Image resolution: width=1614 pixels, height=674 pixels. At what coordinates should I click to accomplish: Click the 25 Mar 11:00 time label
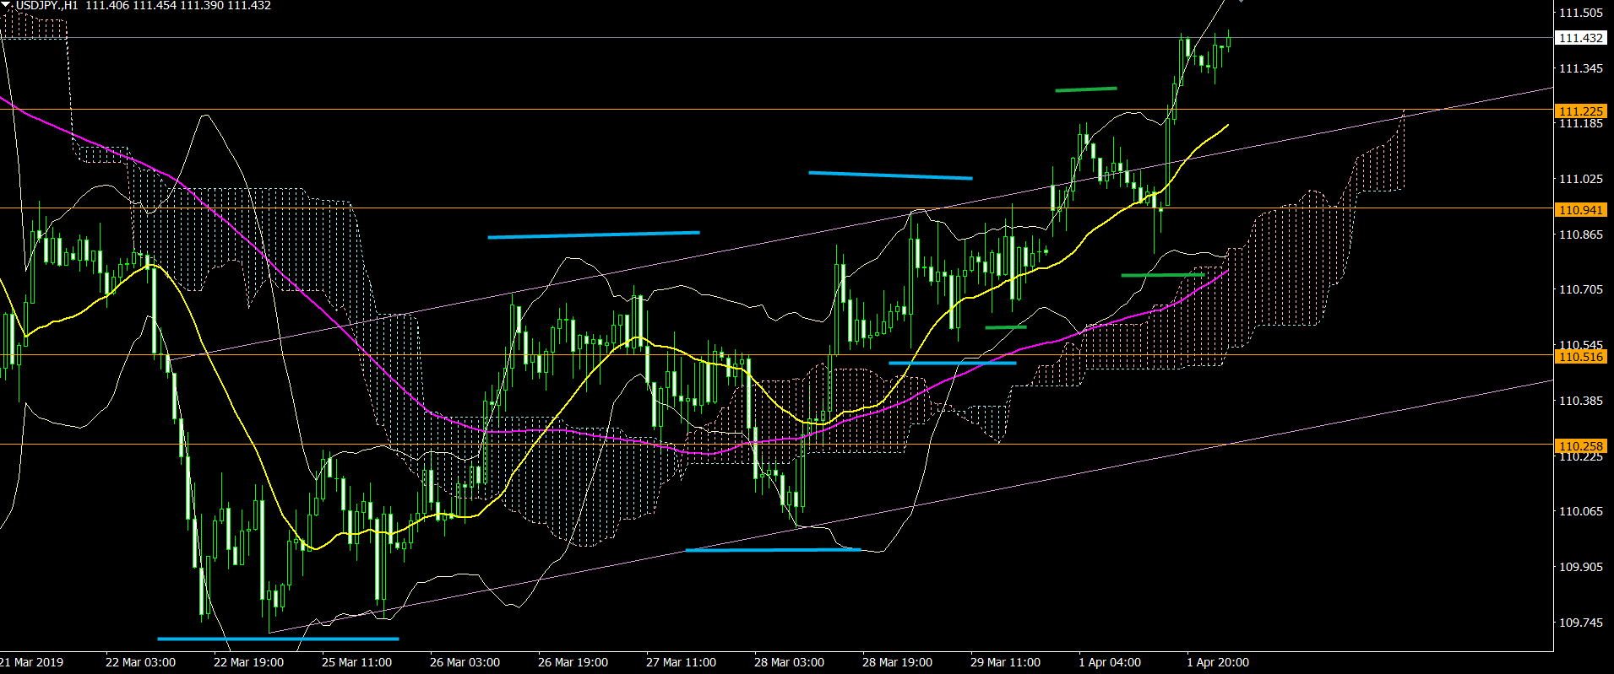point(356,662)
